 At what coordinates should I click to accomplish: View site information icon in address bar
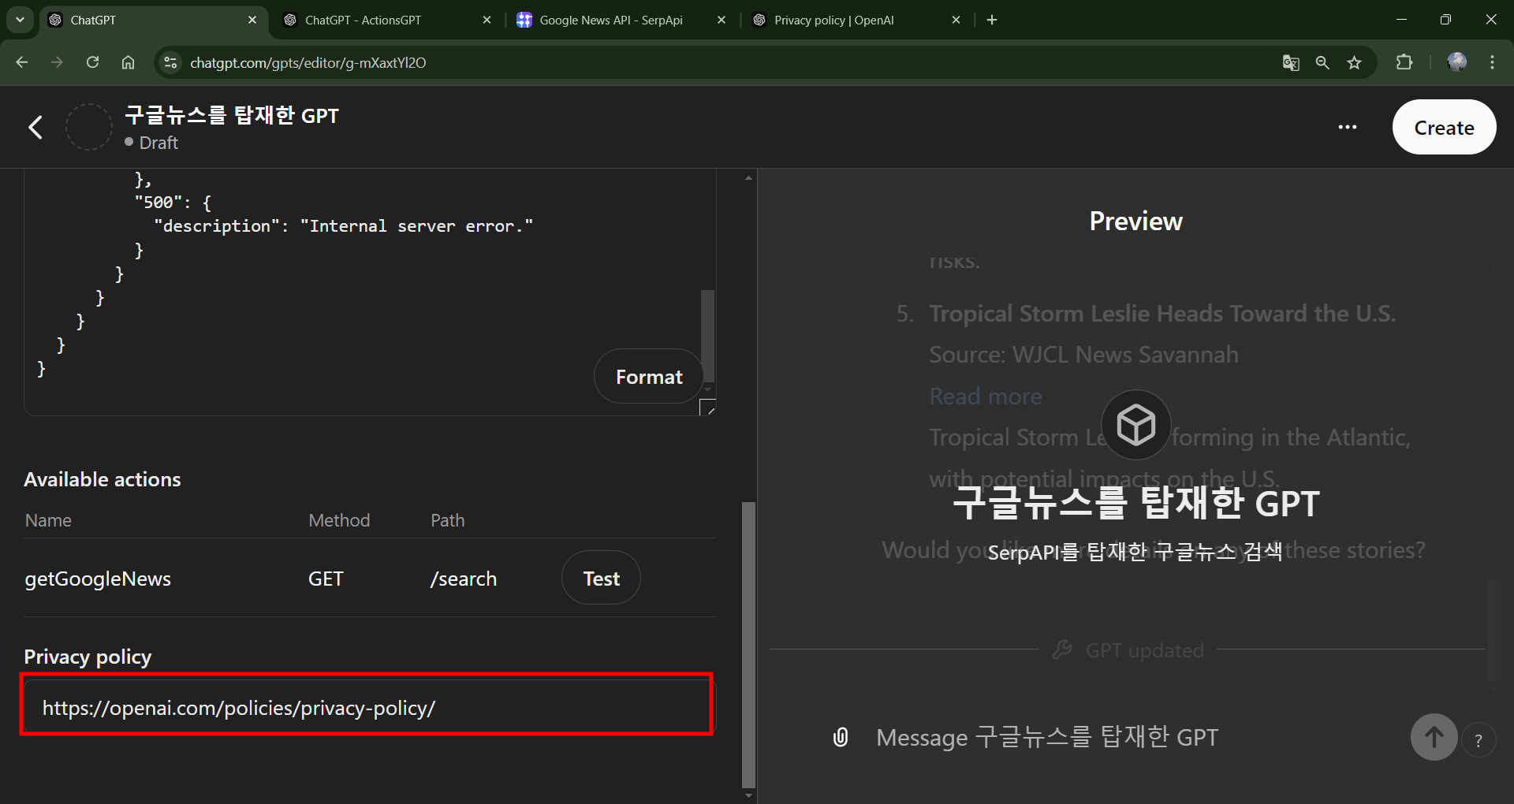(x=170, y=62)
